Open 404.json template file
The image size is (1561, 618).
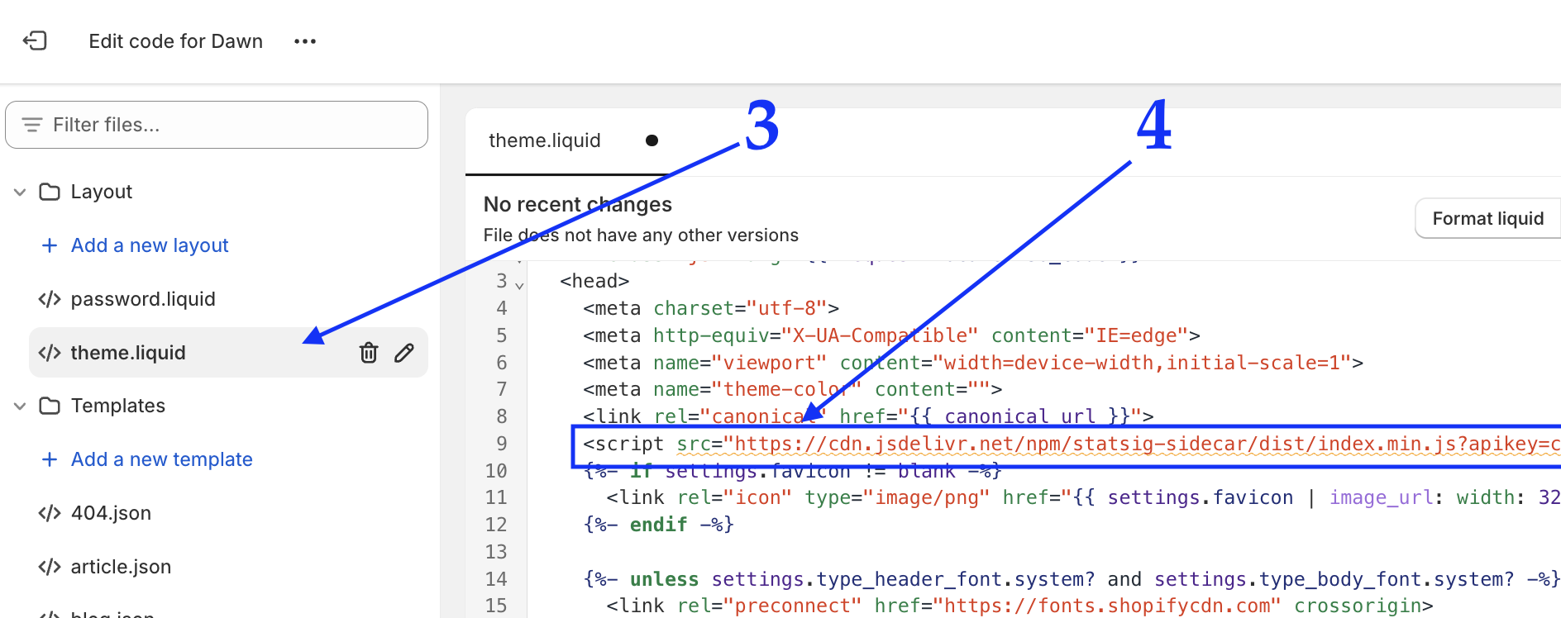[x=111, y=513]
